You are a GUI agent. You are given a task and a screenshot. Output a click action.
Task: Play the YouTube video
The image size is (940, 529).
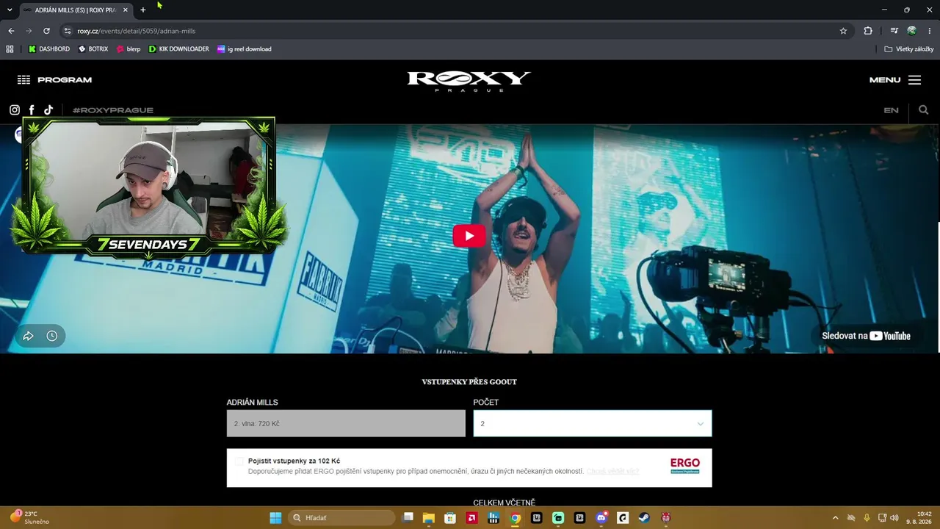(469, 236)
